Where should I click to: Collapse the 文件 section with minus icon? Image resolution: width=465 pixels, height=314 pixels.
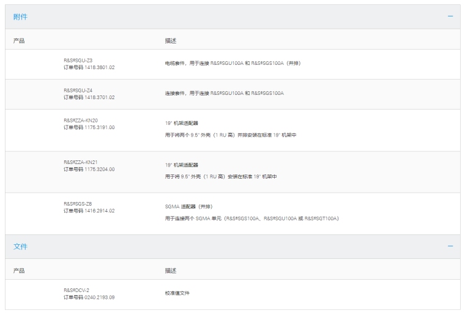pyautogui.click(x=450, y=246)
